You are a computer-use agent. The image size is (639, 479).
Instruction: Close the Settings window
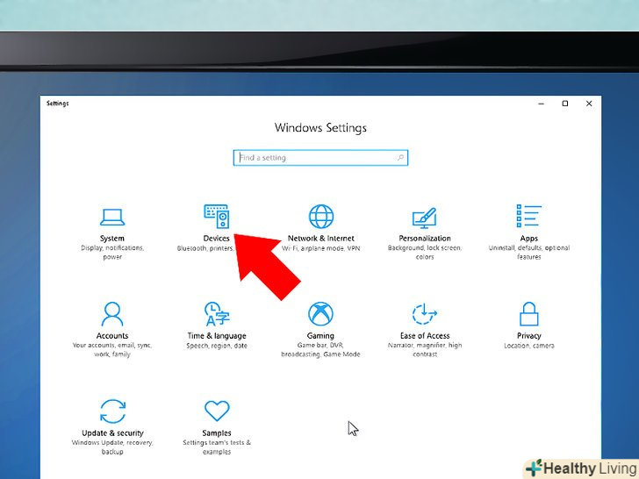tap(589, 104)
